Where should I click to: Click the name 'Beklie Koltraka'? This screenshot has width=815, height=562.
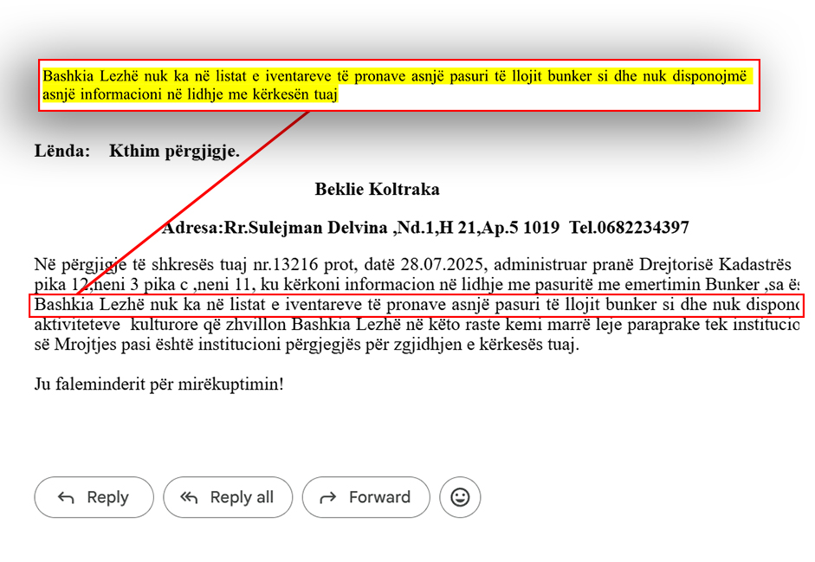click(x=377, y=190)
